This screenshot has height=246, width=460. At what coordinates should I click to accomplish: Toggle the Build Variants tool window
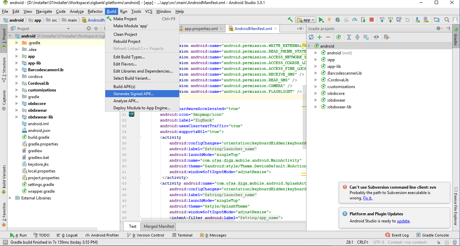[4, 180]
